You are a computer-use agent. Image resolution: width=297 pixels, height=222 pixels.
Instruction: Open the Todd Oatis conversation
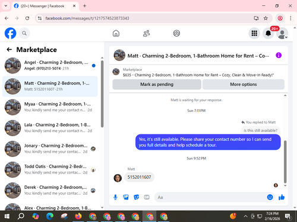tap(50, 169)
